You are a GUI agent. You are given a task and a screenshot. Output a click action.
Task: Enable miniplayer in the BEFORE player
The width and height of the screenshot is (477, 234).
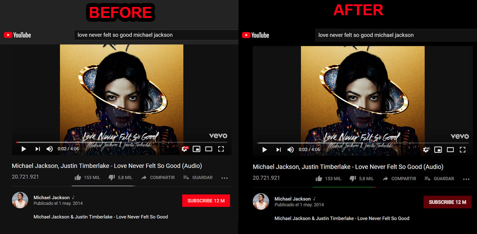point(197,149)
